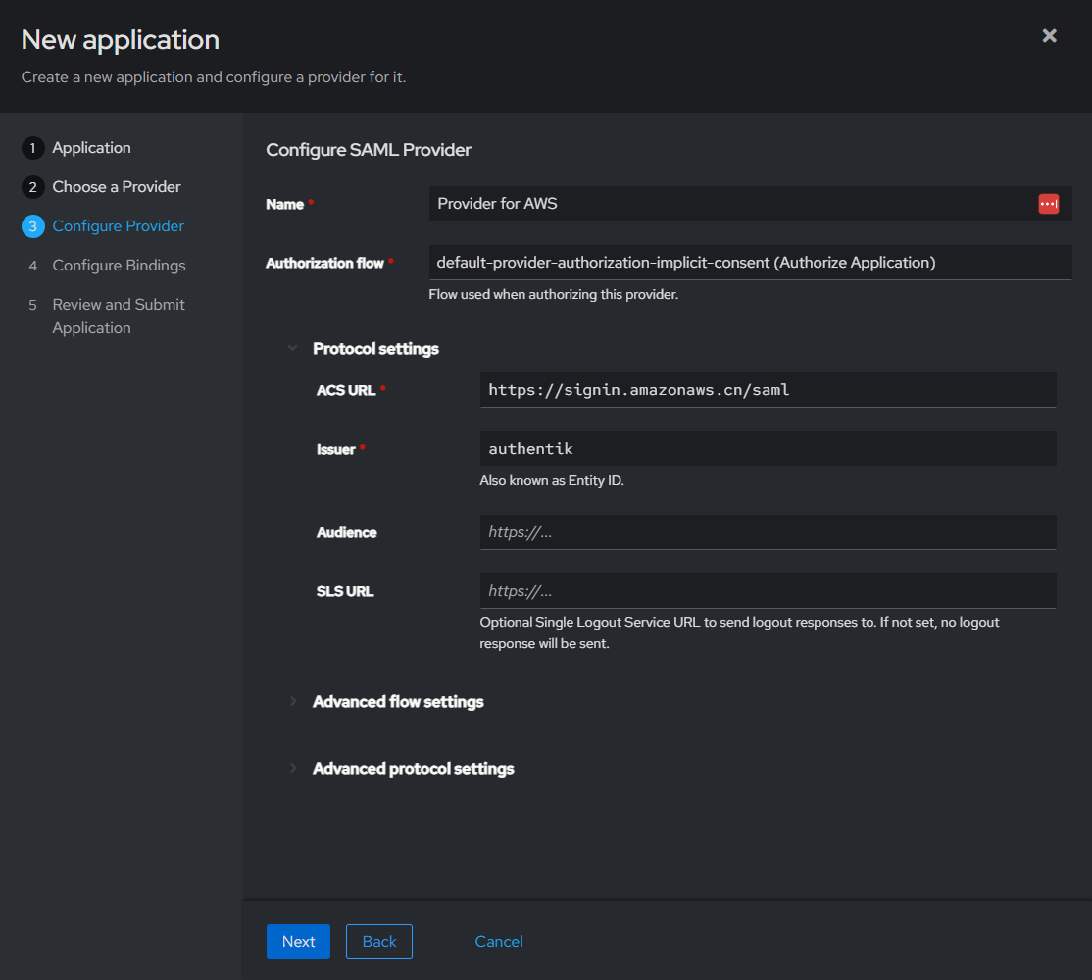The image size is (1092, 980).
Task: Open the Authorization flow dropdown
Action: point(750,263)
